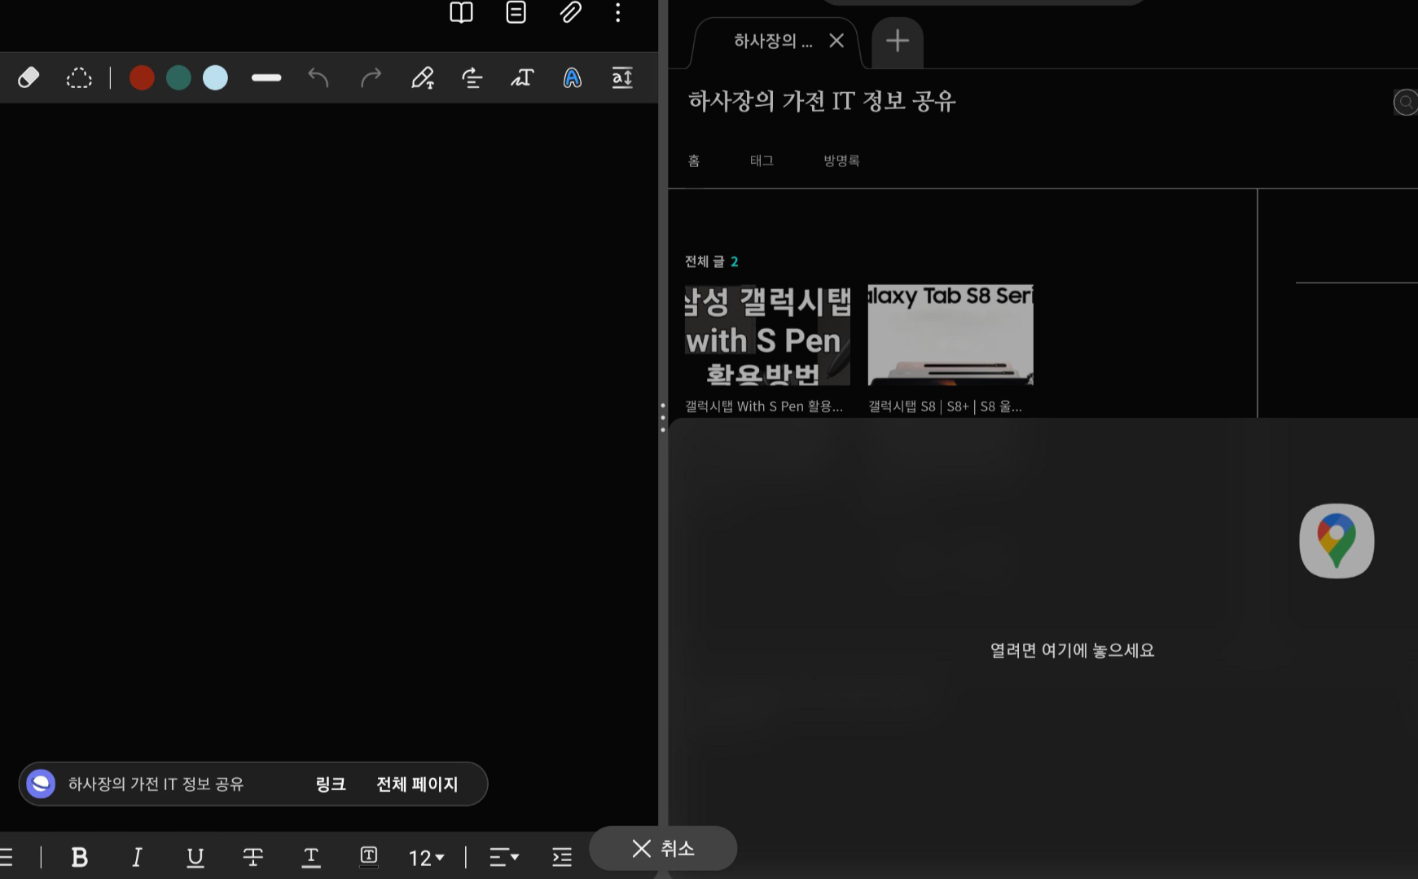Tap the Google Maps app icon
The image size is (1418, 879).
click(1337, 541)
